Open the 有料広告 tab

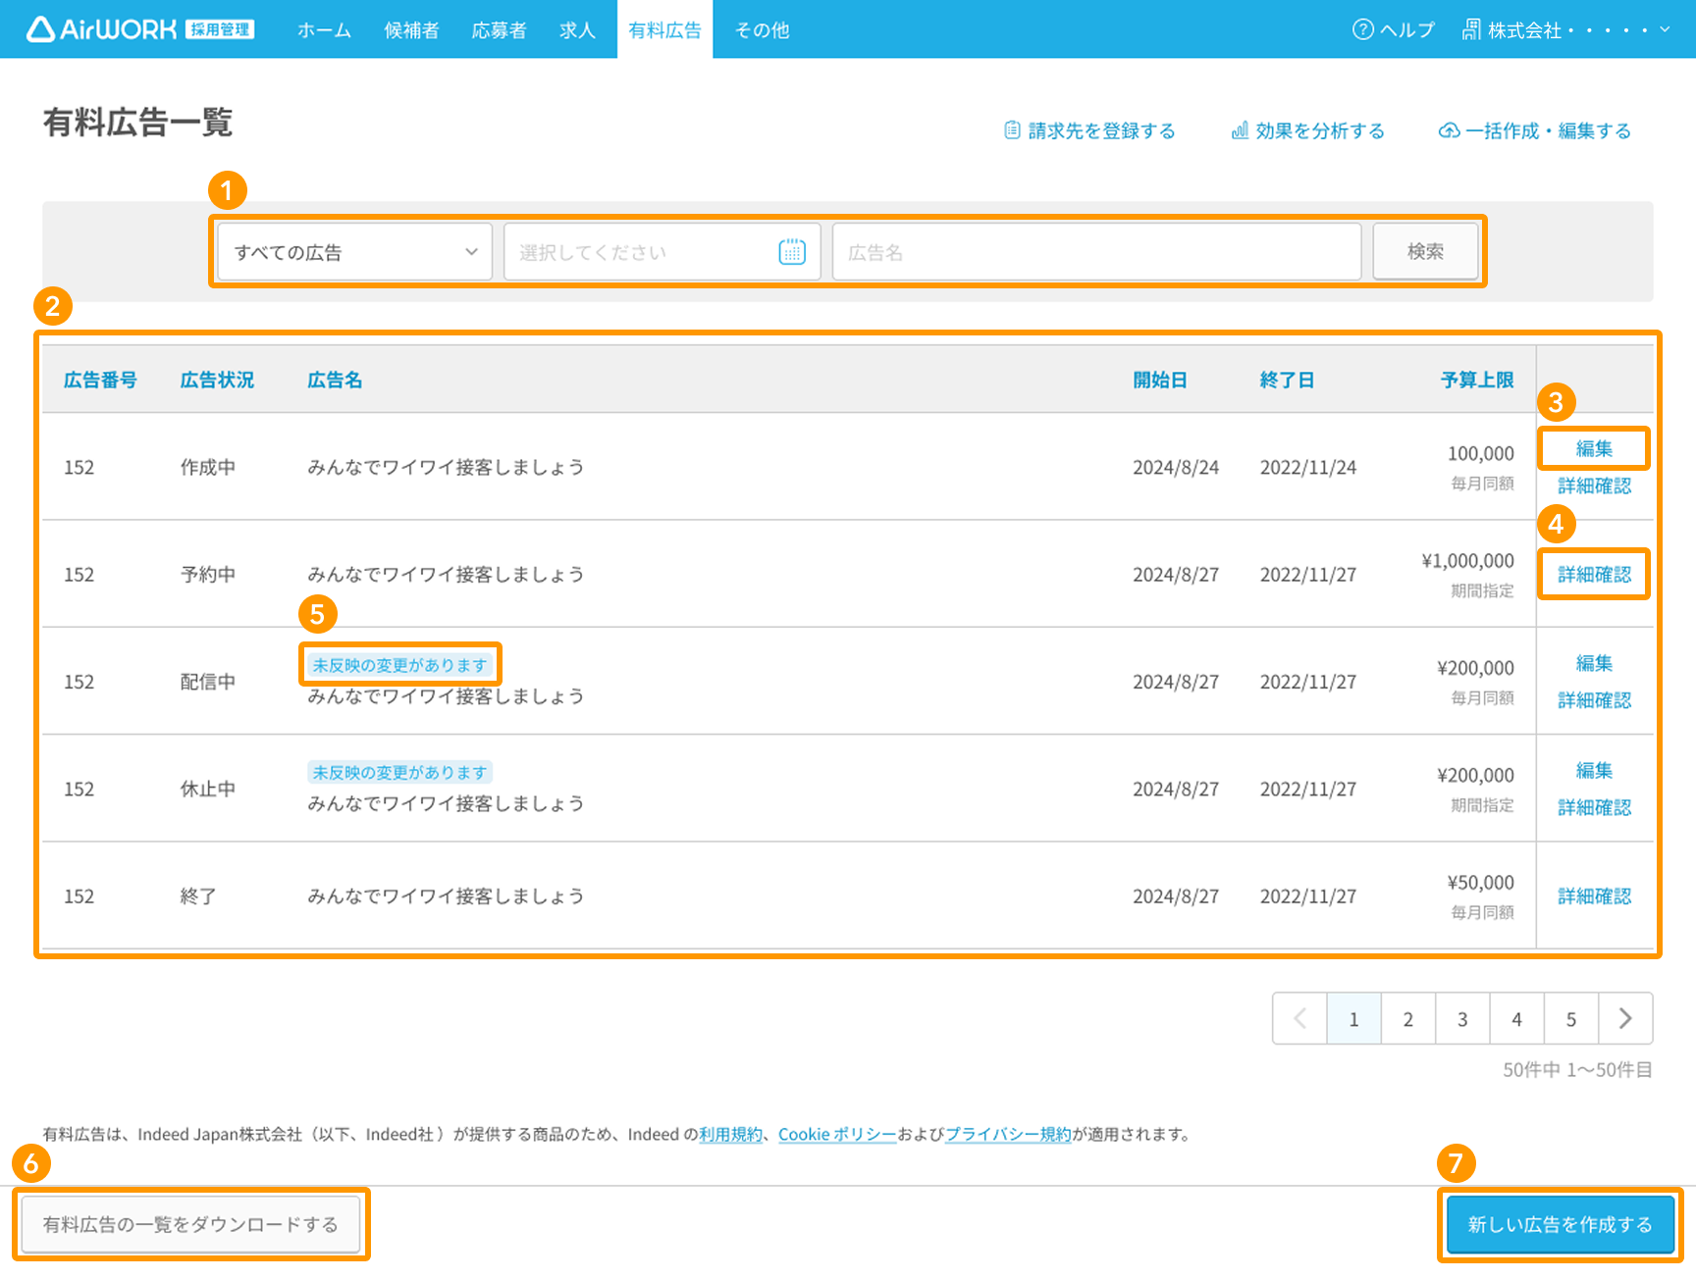coord(664,30)
